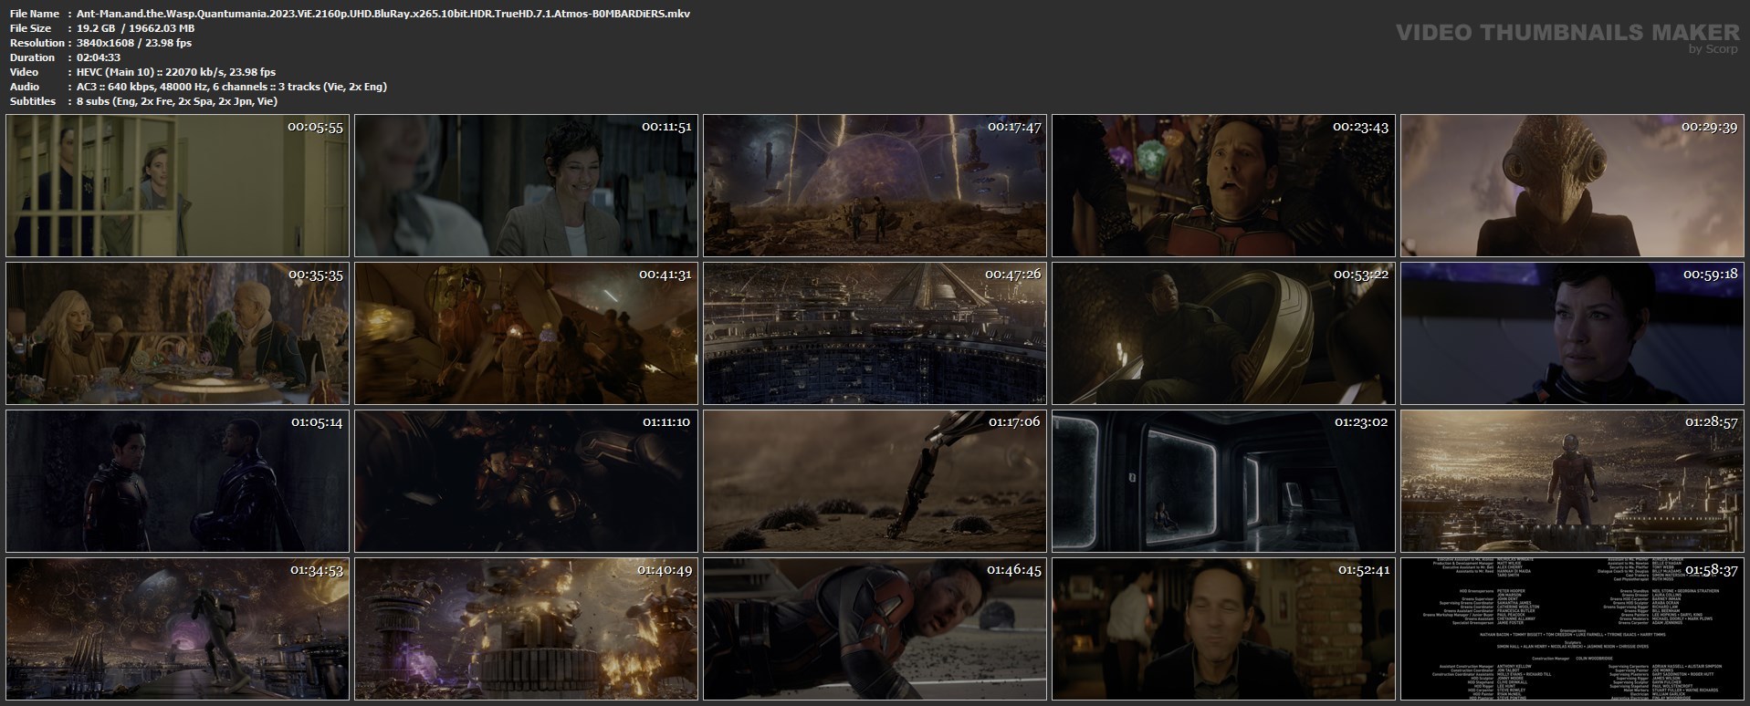
Task: Open the thumbnail at 01:46:45
Action: pyautogui.click(x=875, y=628)
